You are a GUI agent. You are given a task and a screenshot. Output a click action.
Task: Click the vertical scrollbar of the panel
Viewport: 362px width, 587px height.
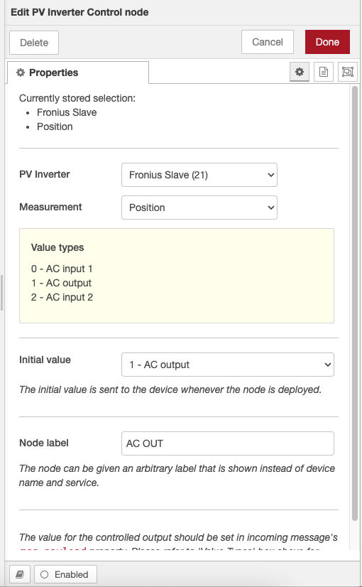[x=355, y=303]
